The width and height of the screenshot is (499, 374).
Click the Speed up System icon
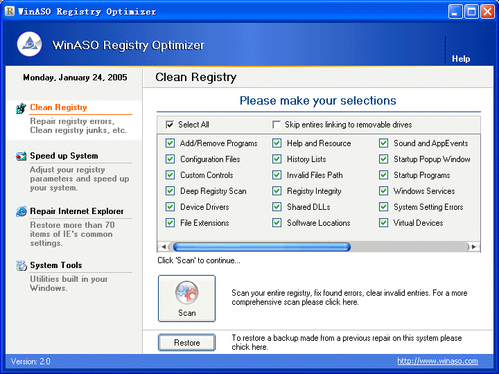pyautogui.click(x=21, y=156)
